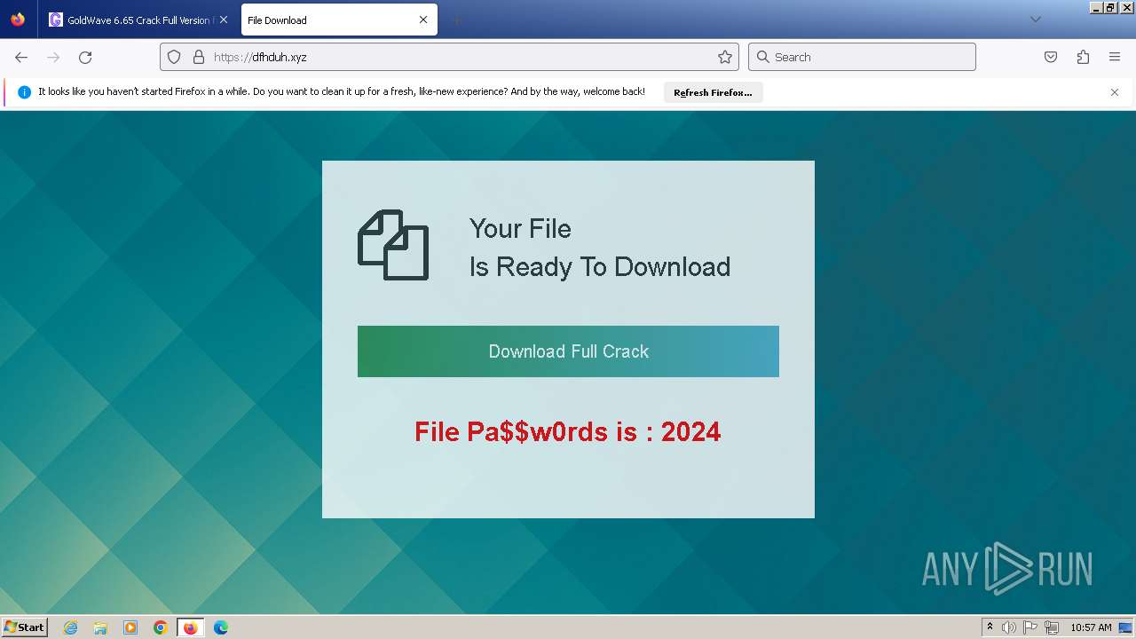1136x639 pixels.
Task: Click the clock showing 10:57 AM
Action: pyautogui.click(x=1091, y=627)
